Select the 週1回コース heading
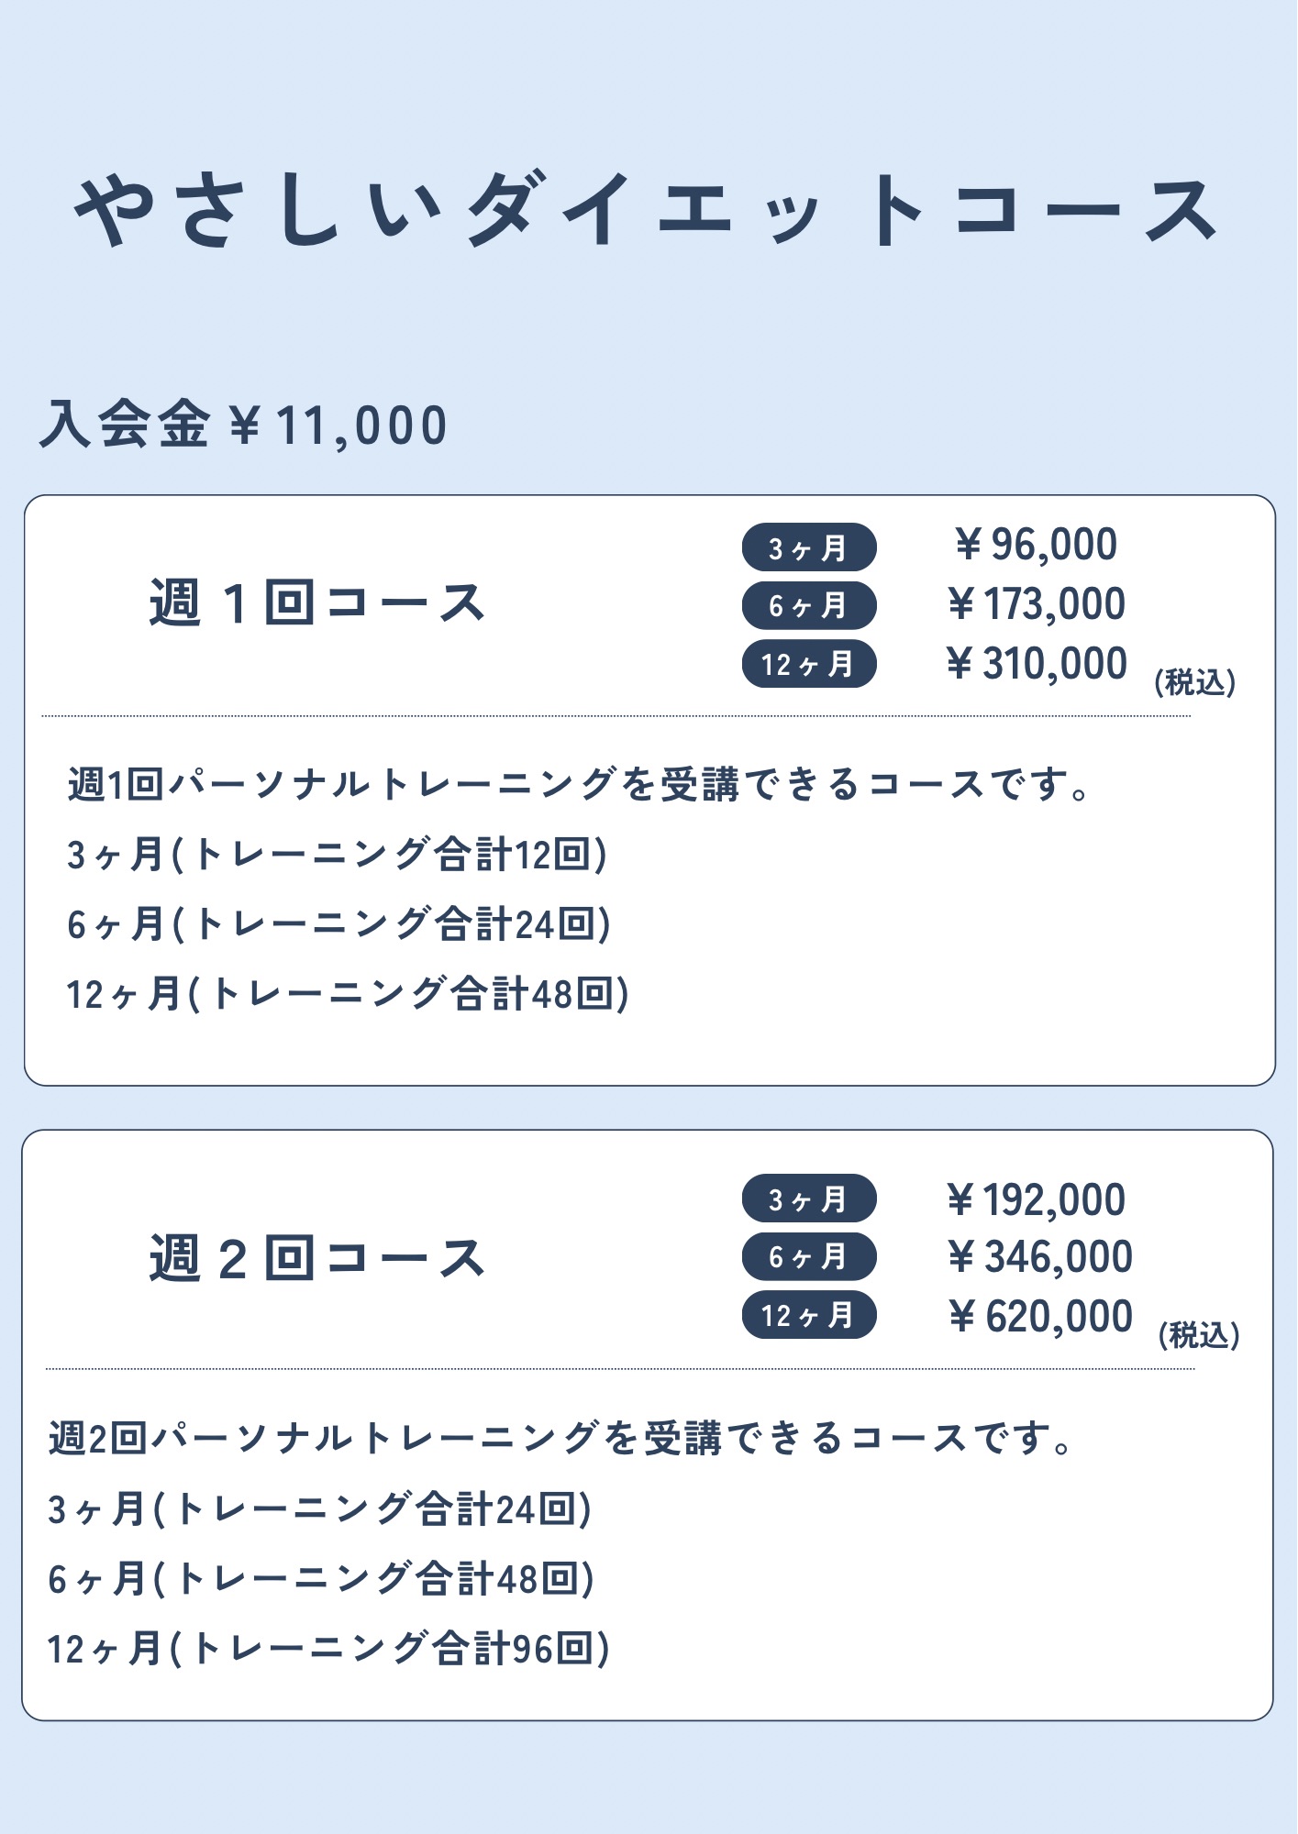 click(317, 603)
